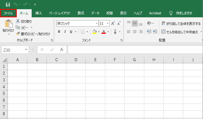Toggle Italic formatting
Image resolution: width=203 pixels, height=119 pixels.
pos(65,32)
